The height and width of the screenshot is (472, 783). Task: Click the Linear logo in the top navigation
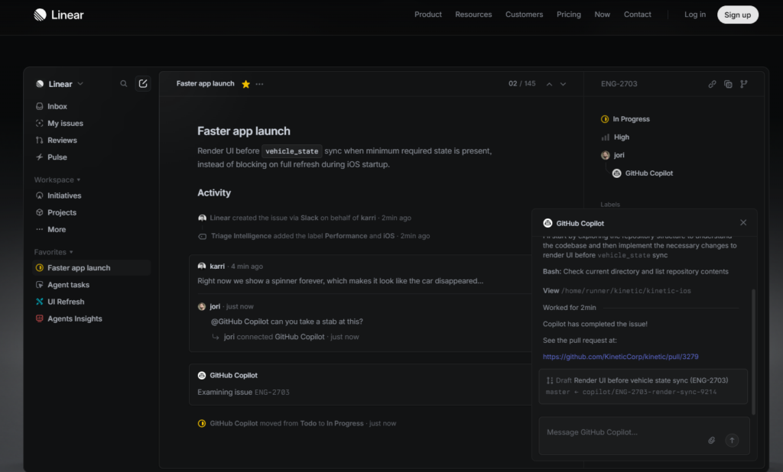[x=58, y=15]
